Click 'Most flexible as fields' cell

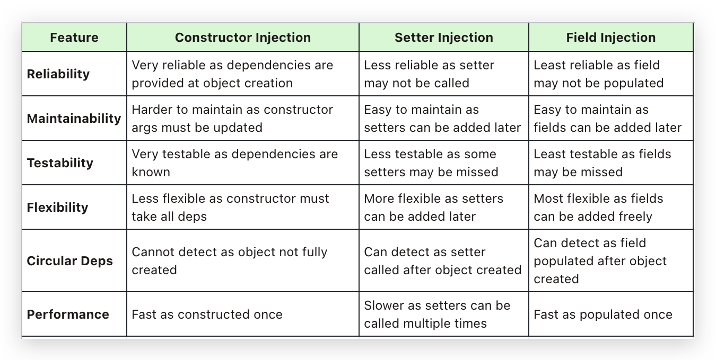click(x=611, y=207)
